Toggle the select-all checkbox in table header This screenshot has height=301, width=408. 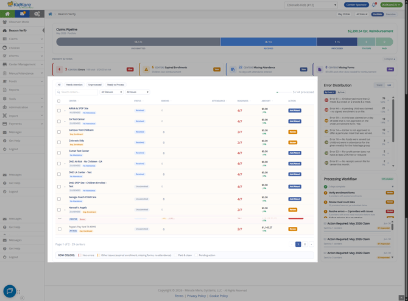click(x=59, y=101)
